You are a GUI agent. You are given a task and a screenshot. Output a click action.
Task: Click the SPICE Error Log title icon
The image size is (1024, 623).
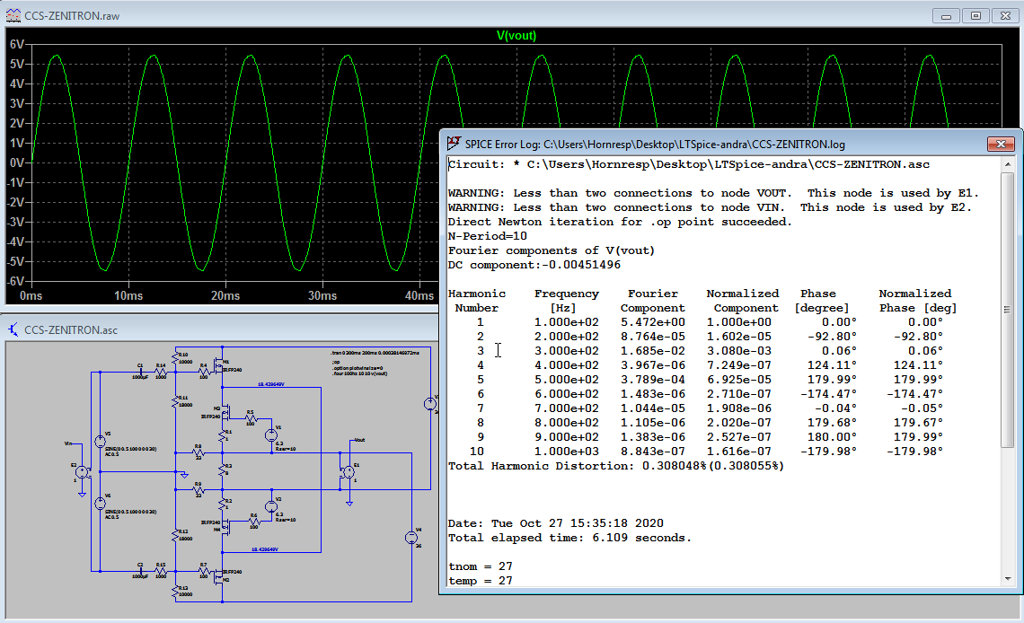click(454, 144)
